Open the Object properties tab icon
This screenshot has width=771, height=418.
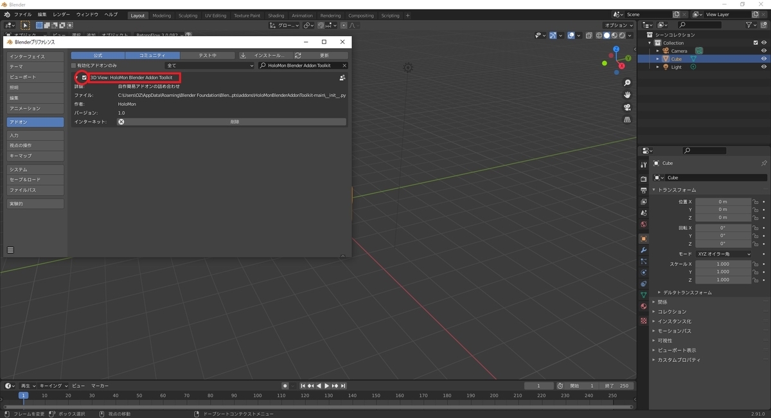coord(643,239)
